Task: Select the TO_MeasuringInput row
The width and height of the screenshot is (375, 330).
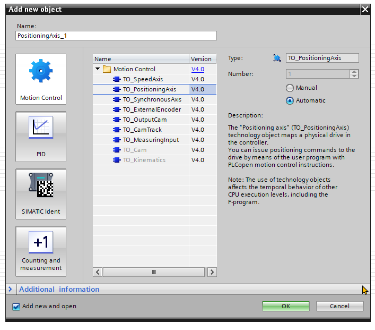Action: [x=154, y=140]
